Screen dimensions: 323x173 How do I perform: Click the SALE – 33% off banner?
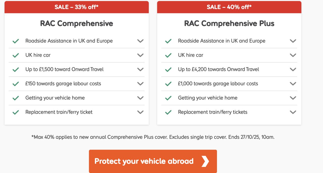pos(76,7)
